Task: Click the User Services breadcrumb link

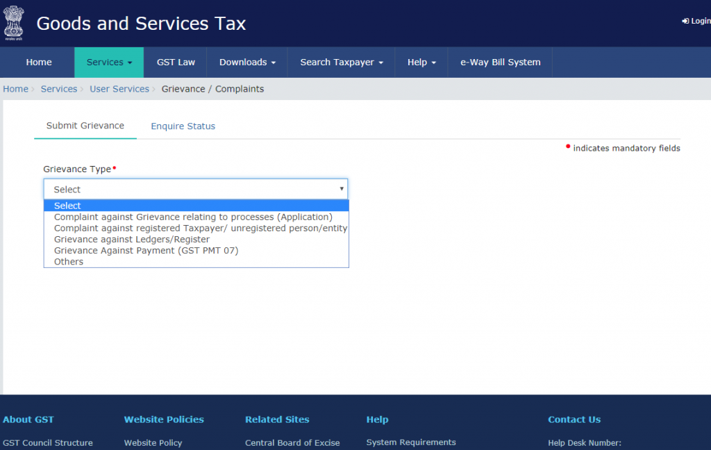Action: tap(119, 88)
